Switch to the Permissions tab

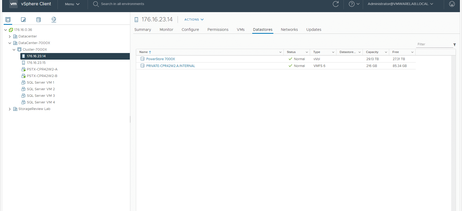218,30
